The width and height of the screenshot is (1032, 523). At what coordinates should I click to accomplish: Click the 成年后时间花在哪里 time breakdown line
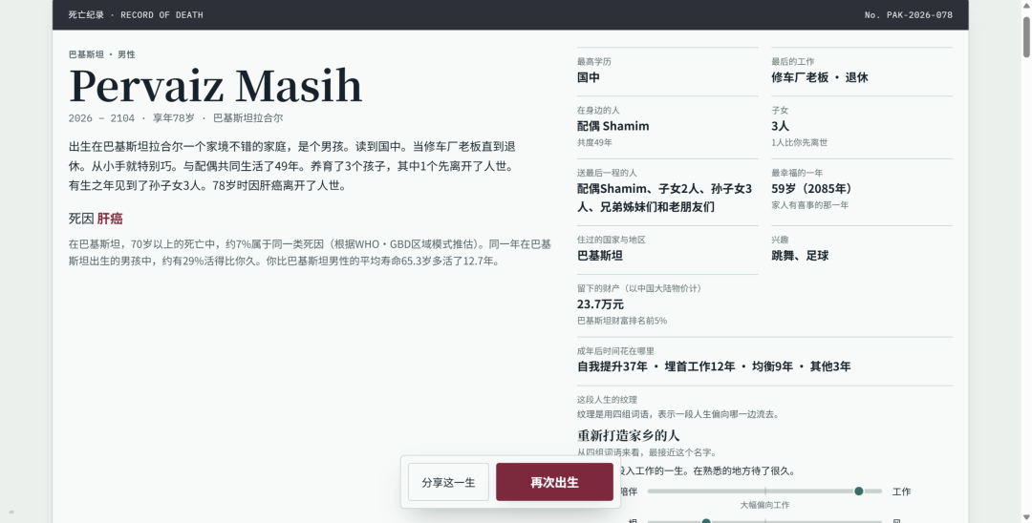point(714,366)
